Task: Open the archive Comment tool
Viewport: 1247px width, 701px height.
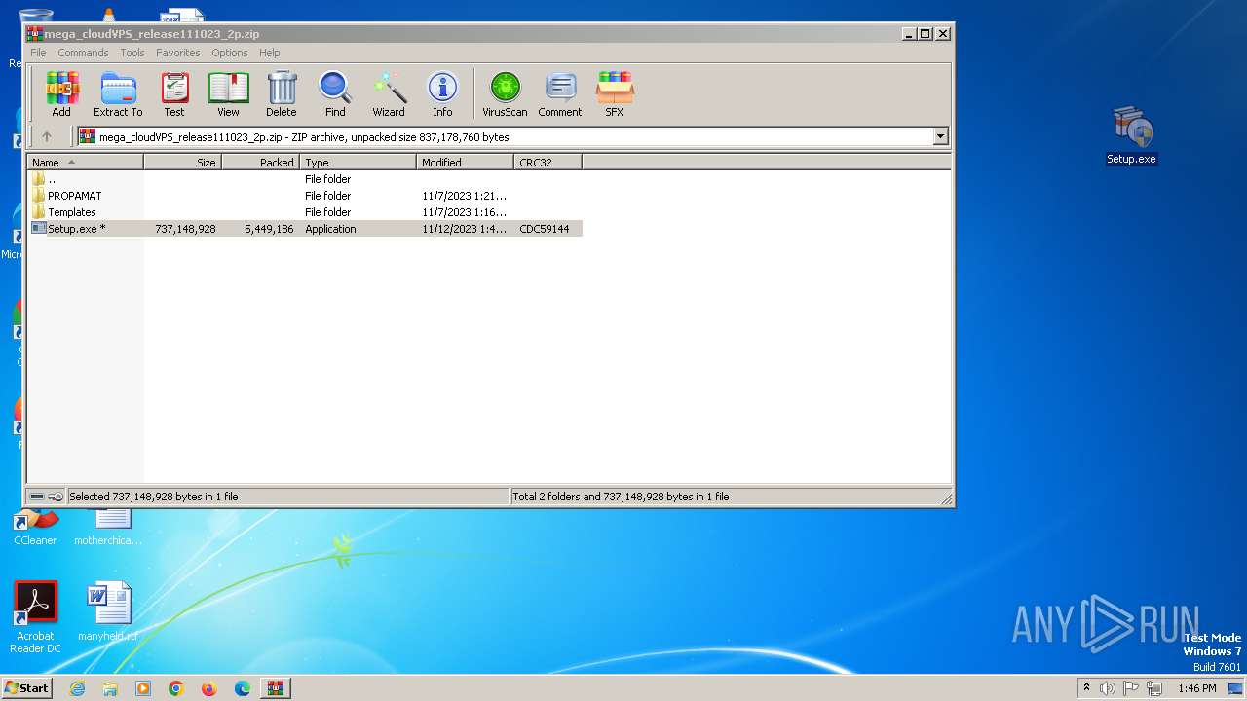Action: point(560,94)
